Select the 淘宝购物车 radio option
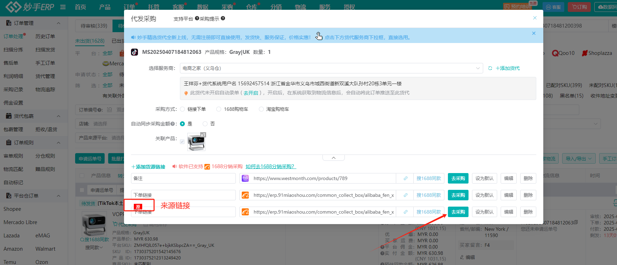This screenshot has width=617, height=265. tap(261, 109)
